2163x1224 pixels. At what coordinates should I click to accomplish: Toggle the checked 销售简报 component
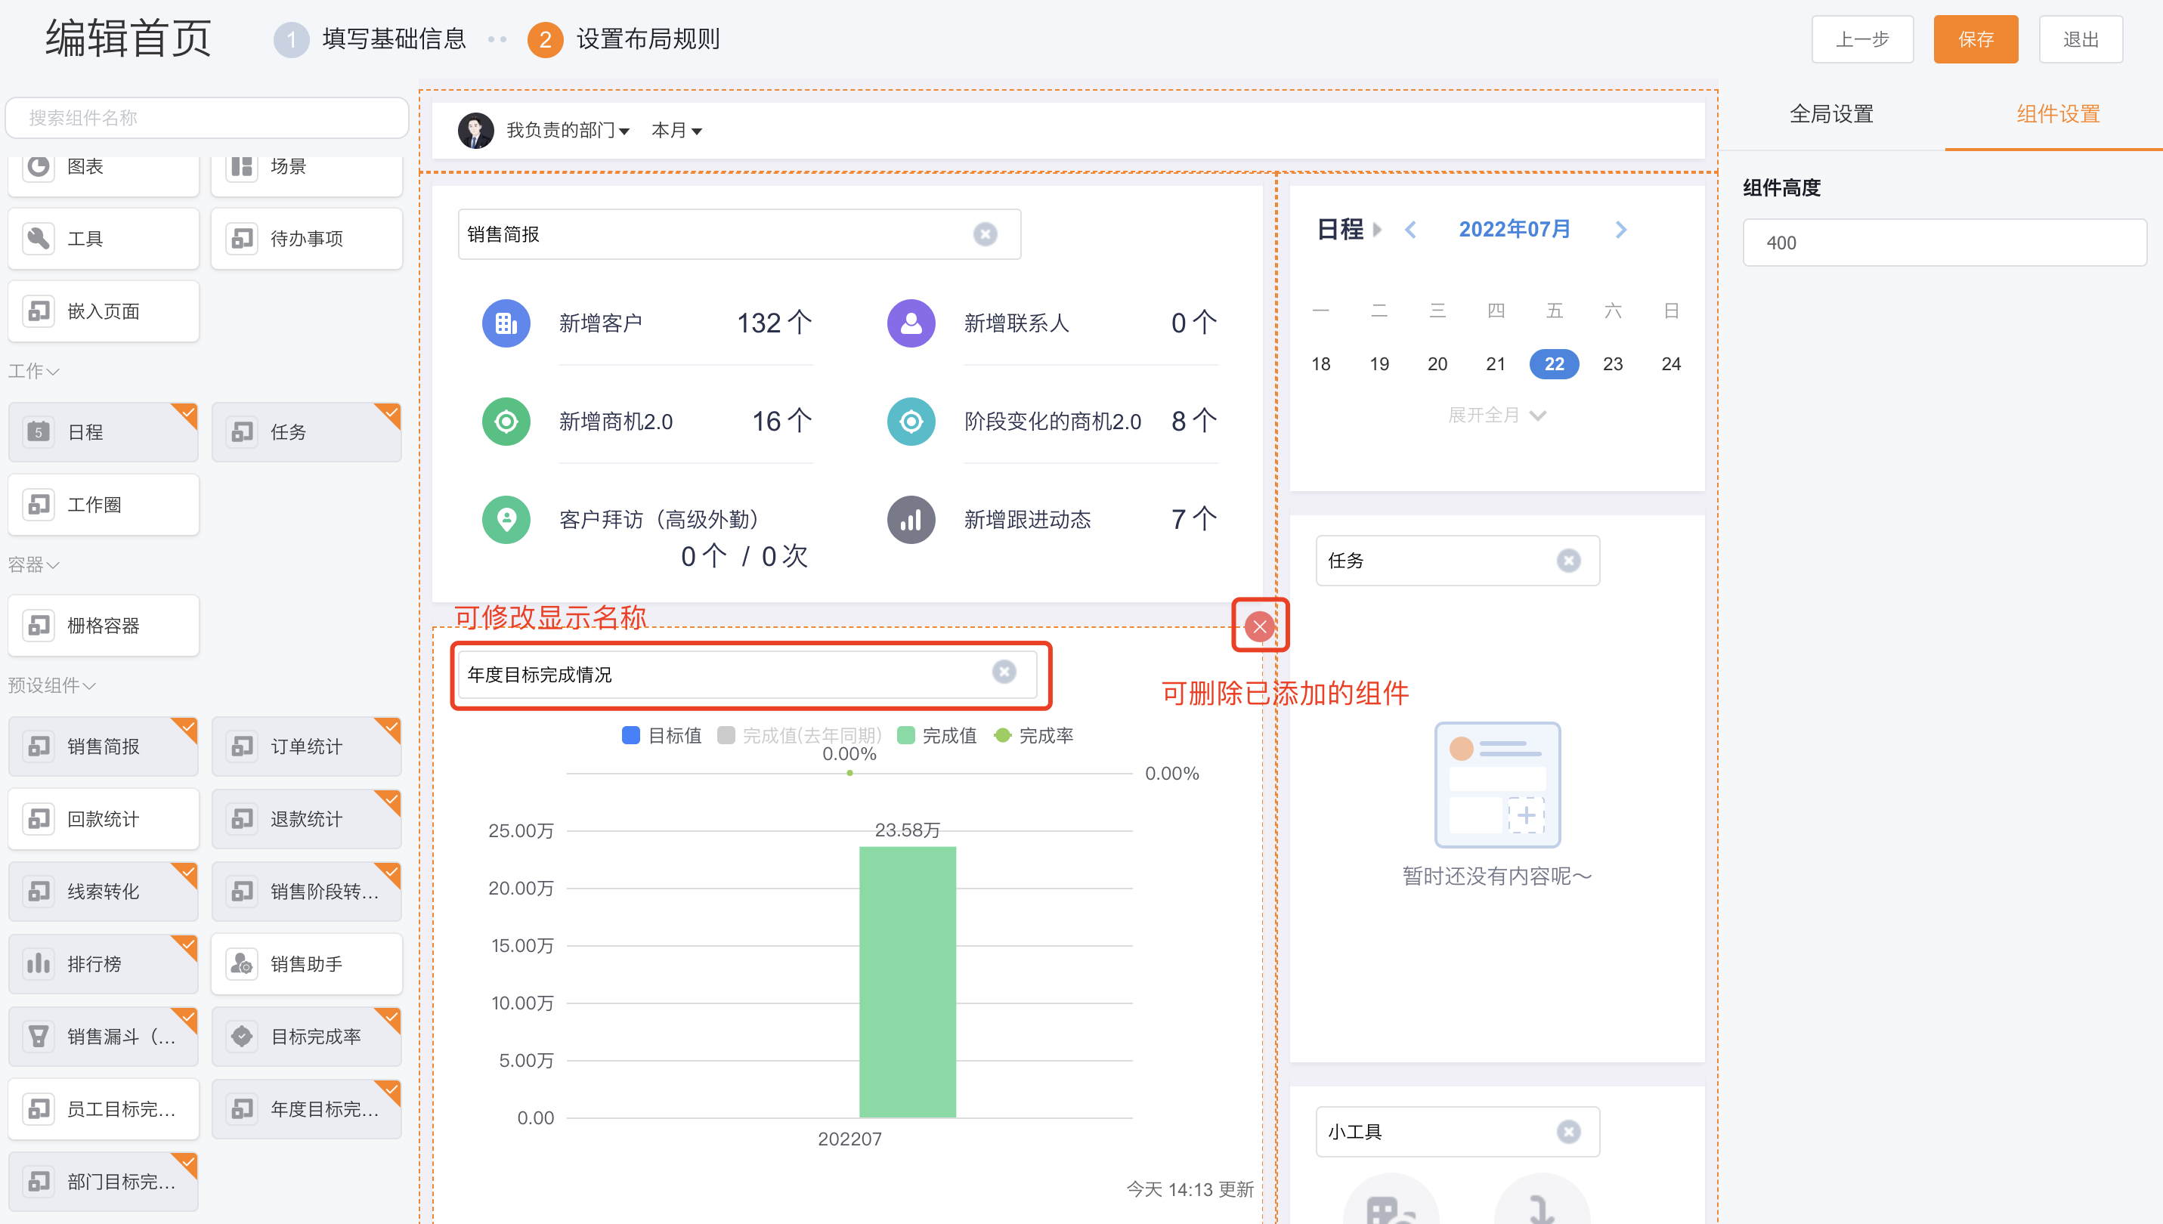[x=104, y=746]
